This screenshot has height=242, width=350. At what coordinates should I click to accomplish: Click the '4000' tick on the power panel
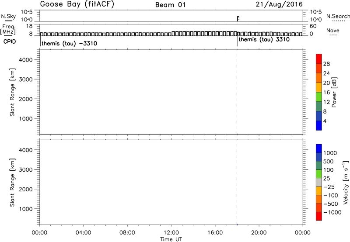(26, 60)
